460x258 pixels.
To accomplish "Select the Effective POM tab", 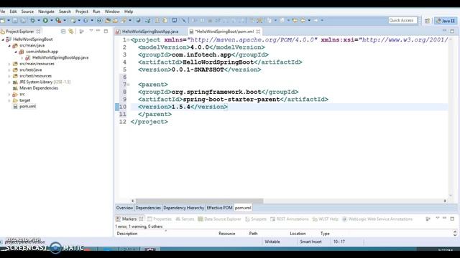I will (219, 208).
